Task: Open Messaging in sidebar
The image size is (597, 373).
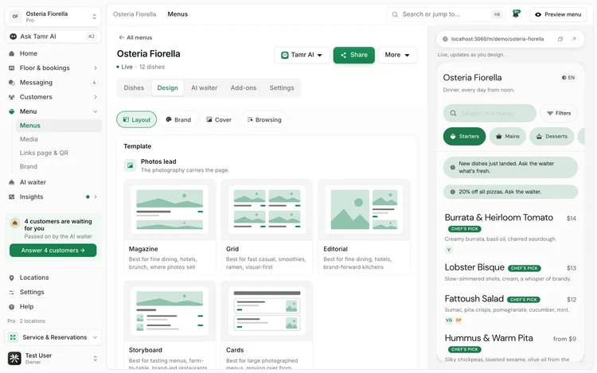Action: (53, 83)
